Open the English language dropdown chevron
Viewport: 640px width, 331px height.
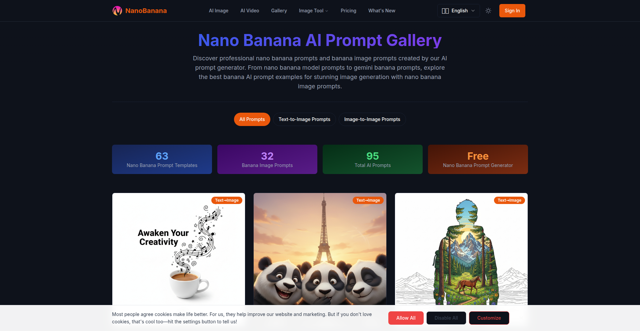tap(473, 11)
